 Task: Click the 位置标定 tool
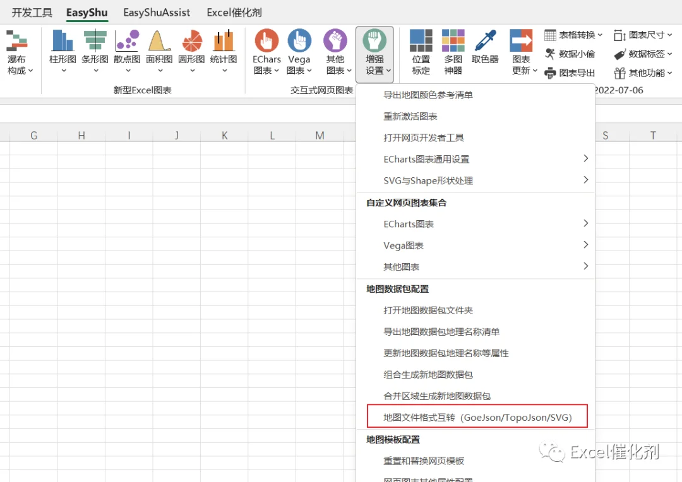coord(421,52)
